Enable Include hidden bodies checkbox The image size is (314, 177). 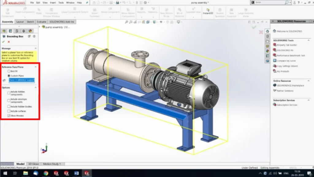[x=9, y=106]
